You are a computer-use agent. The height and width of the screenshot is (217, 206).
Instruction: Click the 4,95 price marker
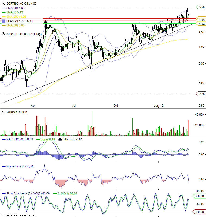(201, 20)
